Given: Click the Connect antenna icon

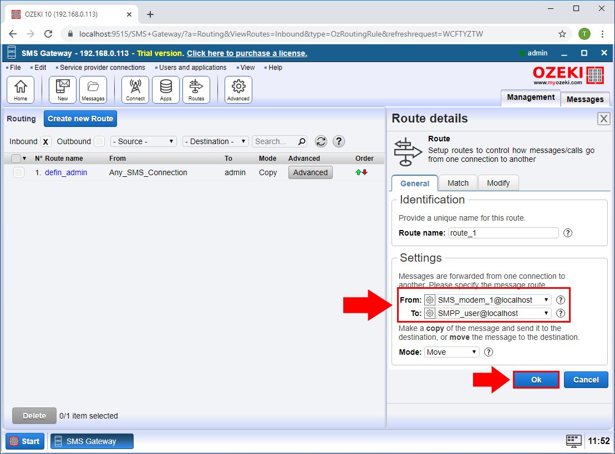Looking at the screenshot, I should tap(135, 89).
